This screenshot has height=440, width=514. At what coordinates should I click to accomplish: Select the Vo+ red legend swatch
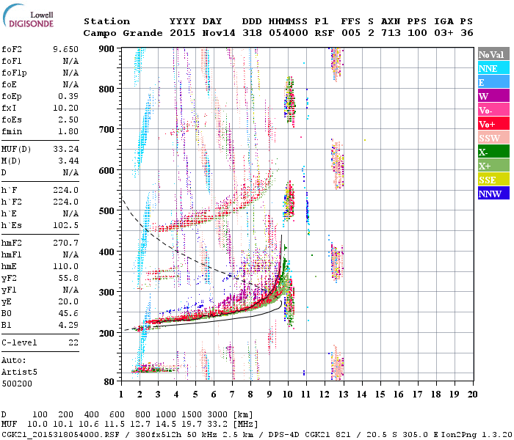(x=493, y=124)
